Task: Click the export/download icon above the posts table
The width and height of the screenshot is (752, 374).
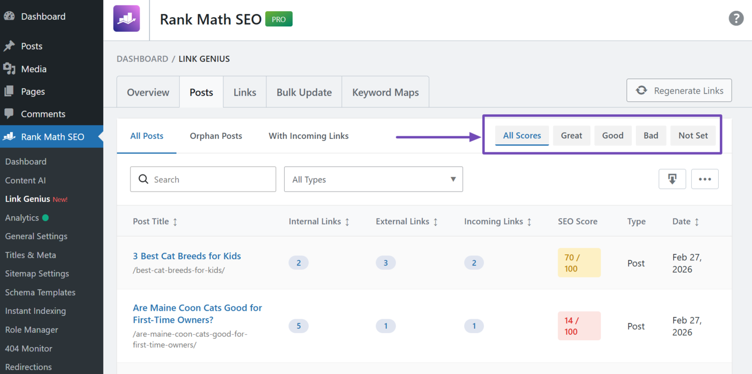Action: click(672, 179)
